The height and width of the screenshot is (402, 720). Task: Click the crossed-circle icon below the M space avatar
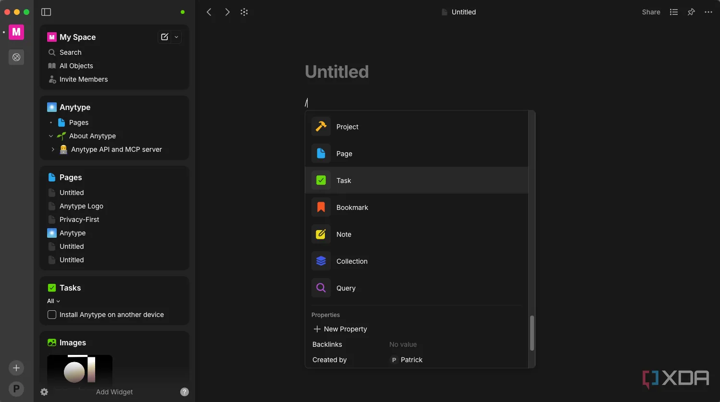(x=16, y=57)
